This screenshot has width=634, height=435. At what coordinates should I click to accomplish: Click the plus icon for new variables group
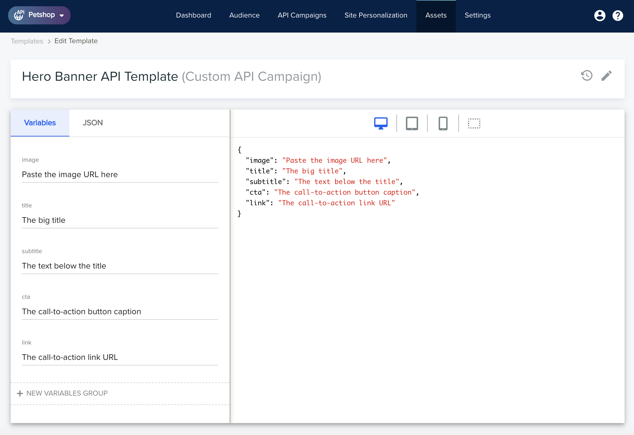pos(20,393)
